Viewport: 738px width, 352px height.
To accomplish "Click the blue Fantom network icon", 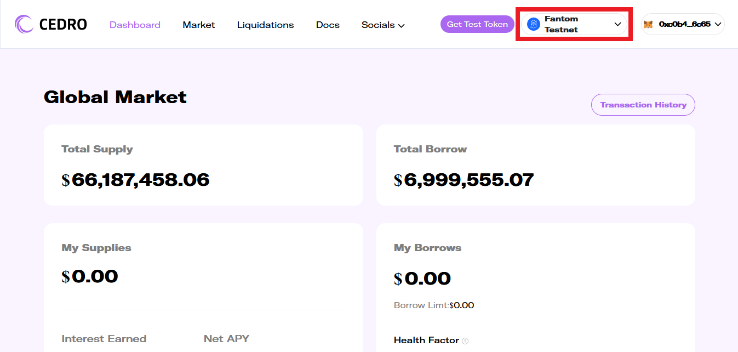I will (x=533, y=24).
